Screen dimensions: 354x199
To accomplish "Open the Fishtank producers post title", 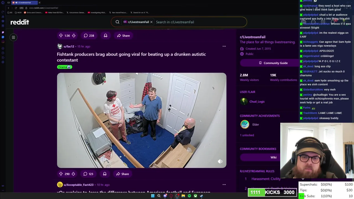I will pos(131,57).
